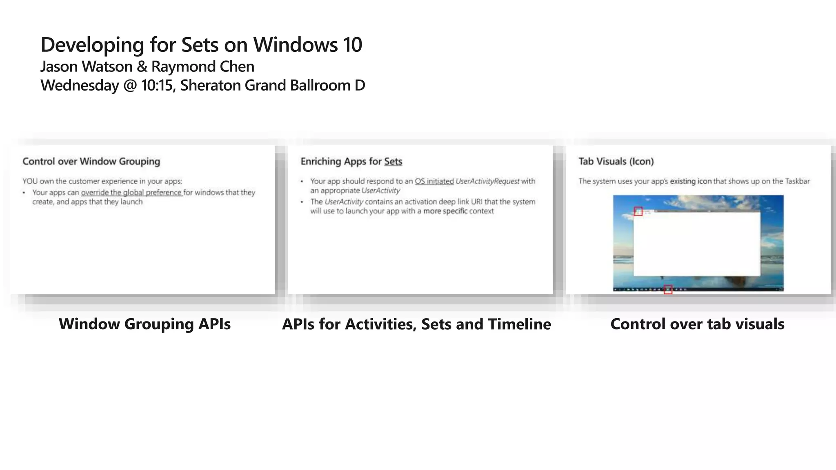This screenshot has height=470, width=836.
Task: Click the 'Developing for Sets on Windows 10' title
Action: 201,44
